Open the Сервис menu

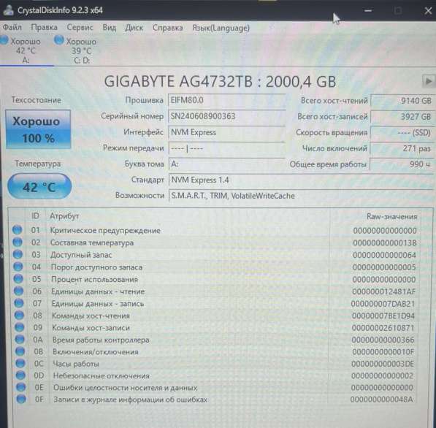pos(80,28)
